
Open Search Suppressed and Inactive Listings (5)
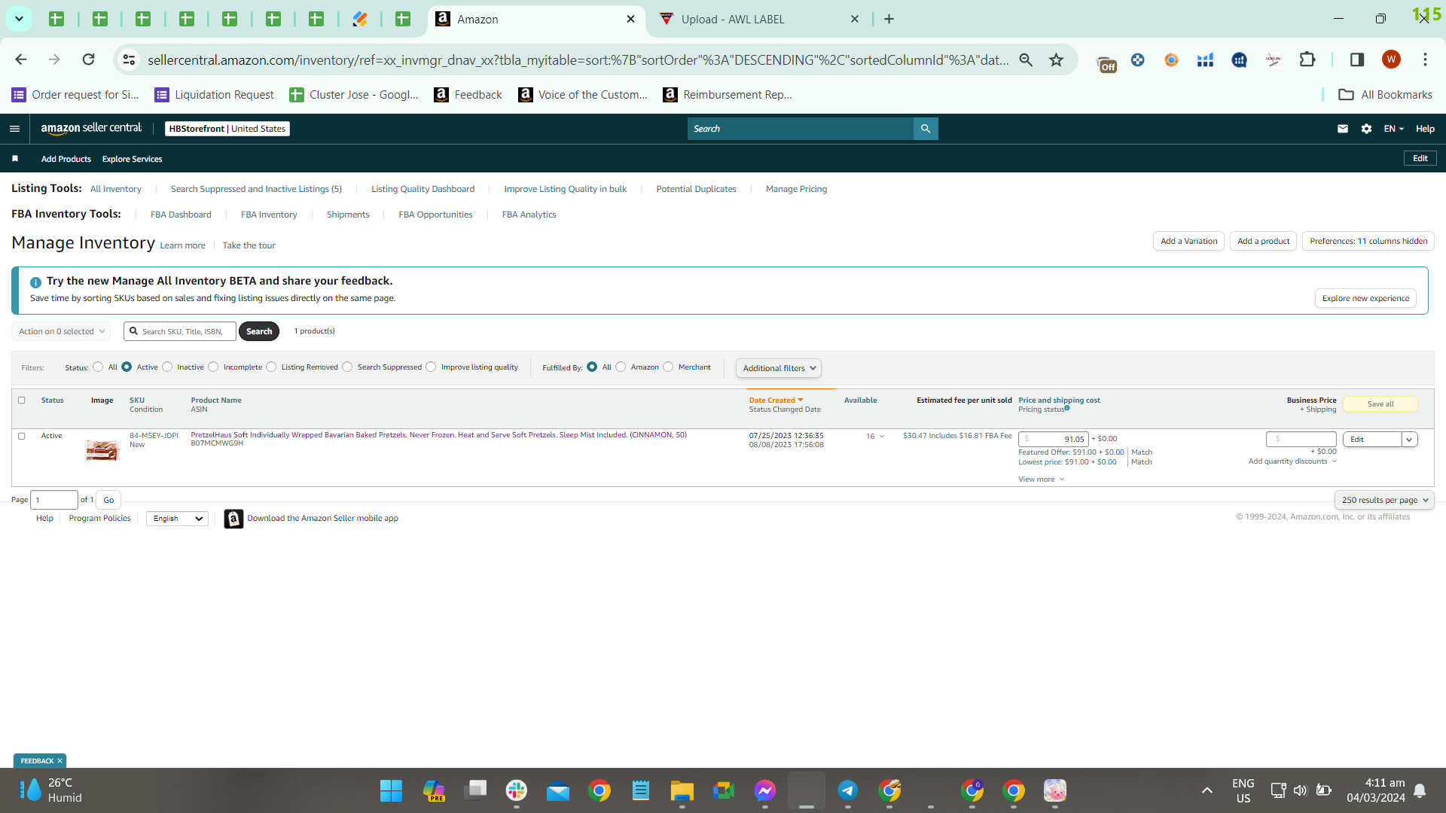pos(256,189)
